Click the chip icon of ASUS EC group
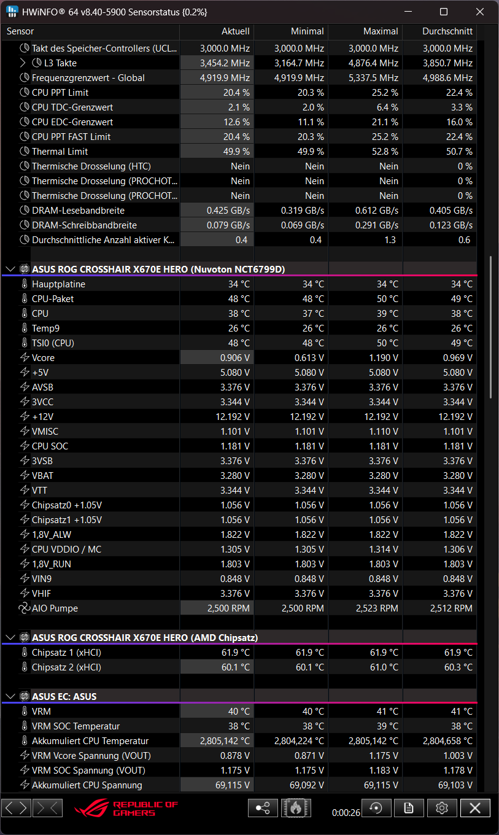The height and width of the screenshot is (835, 499). [24, 696]
